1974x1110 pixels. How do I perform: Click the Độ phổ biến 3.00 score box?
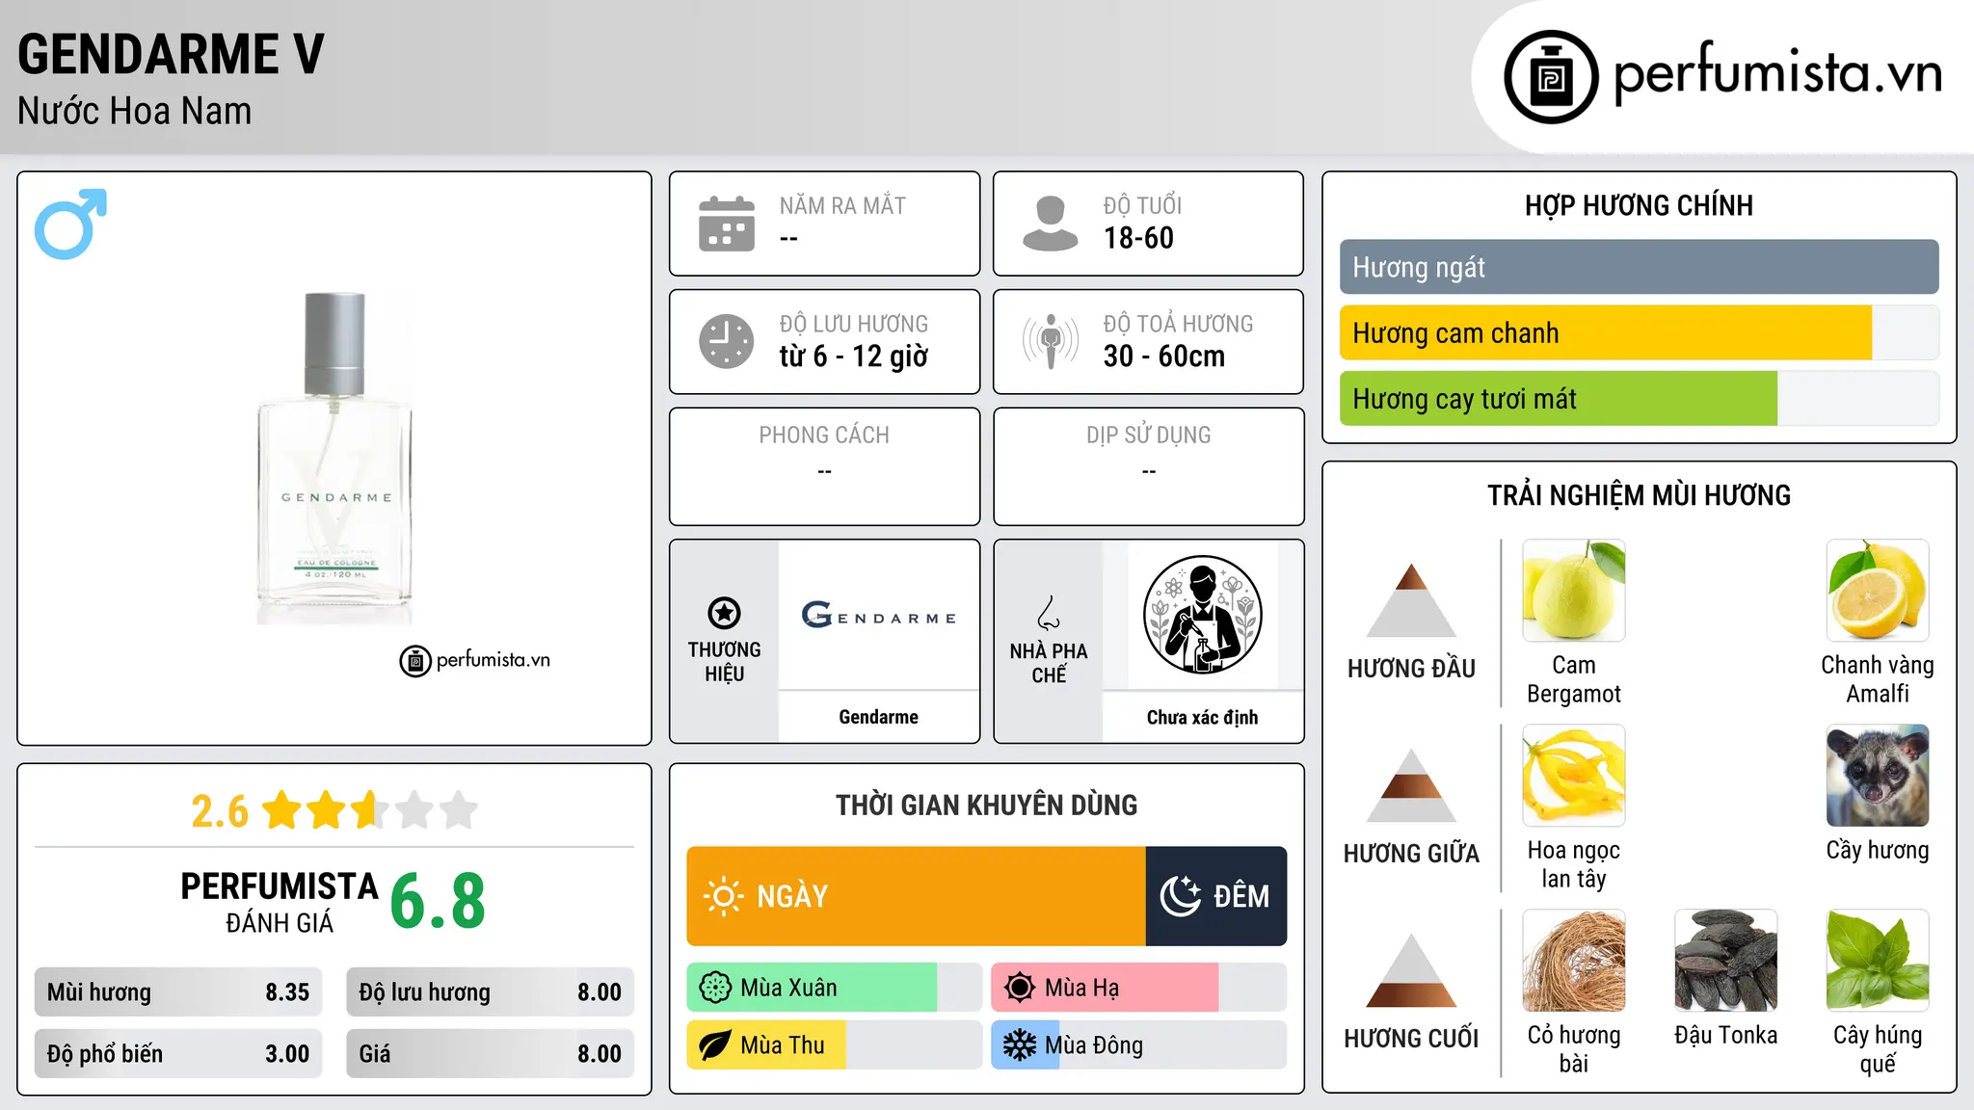tap(178, 1054)
